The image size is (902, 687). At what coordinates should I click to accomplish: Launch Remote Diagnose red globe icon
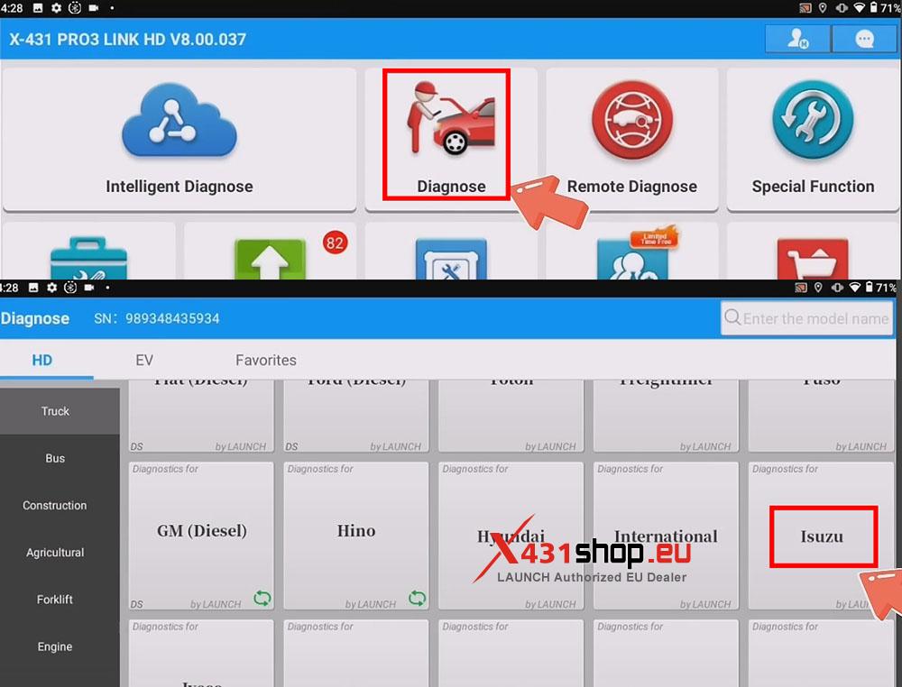[x=631, y=120]
